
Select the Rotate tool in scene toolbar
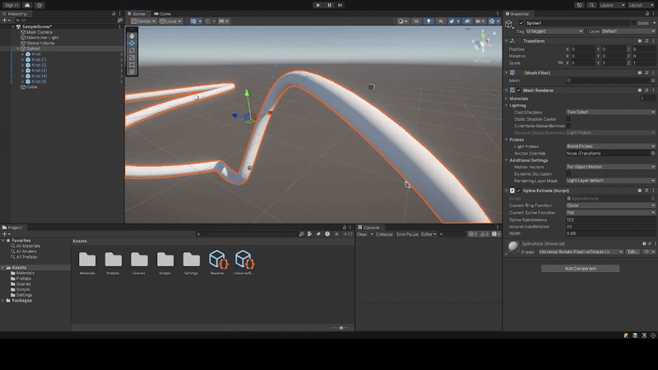click(x=132, y=50)
